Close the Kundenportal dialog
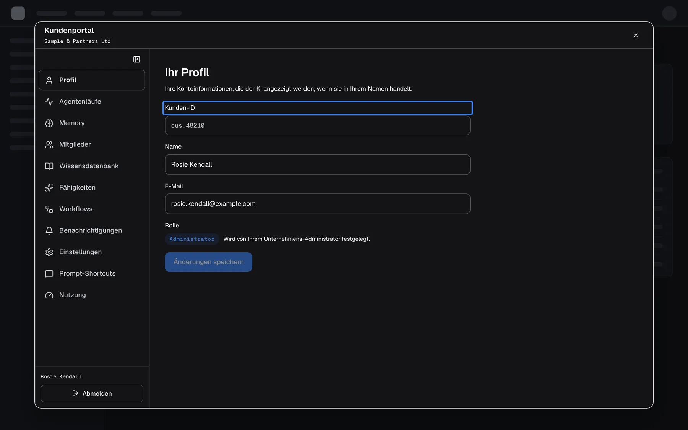Screen dimensions: 688x430 (x=636, y=35)
